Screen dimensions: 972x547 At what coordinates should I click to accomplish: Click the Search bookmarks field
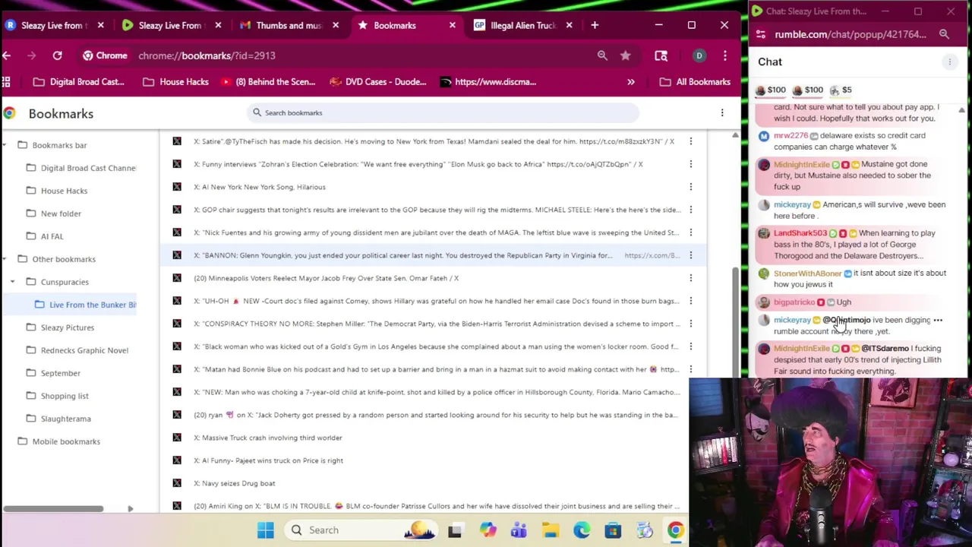[443, 113]
